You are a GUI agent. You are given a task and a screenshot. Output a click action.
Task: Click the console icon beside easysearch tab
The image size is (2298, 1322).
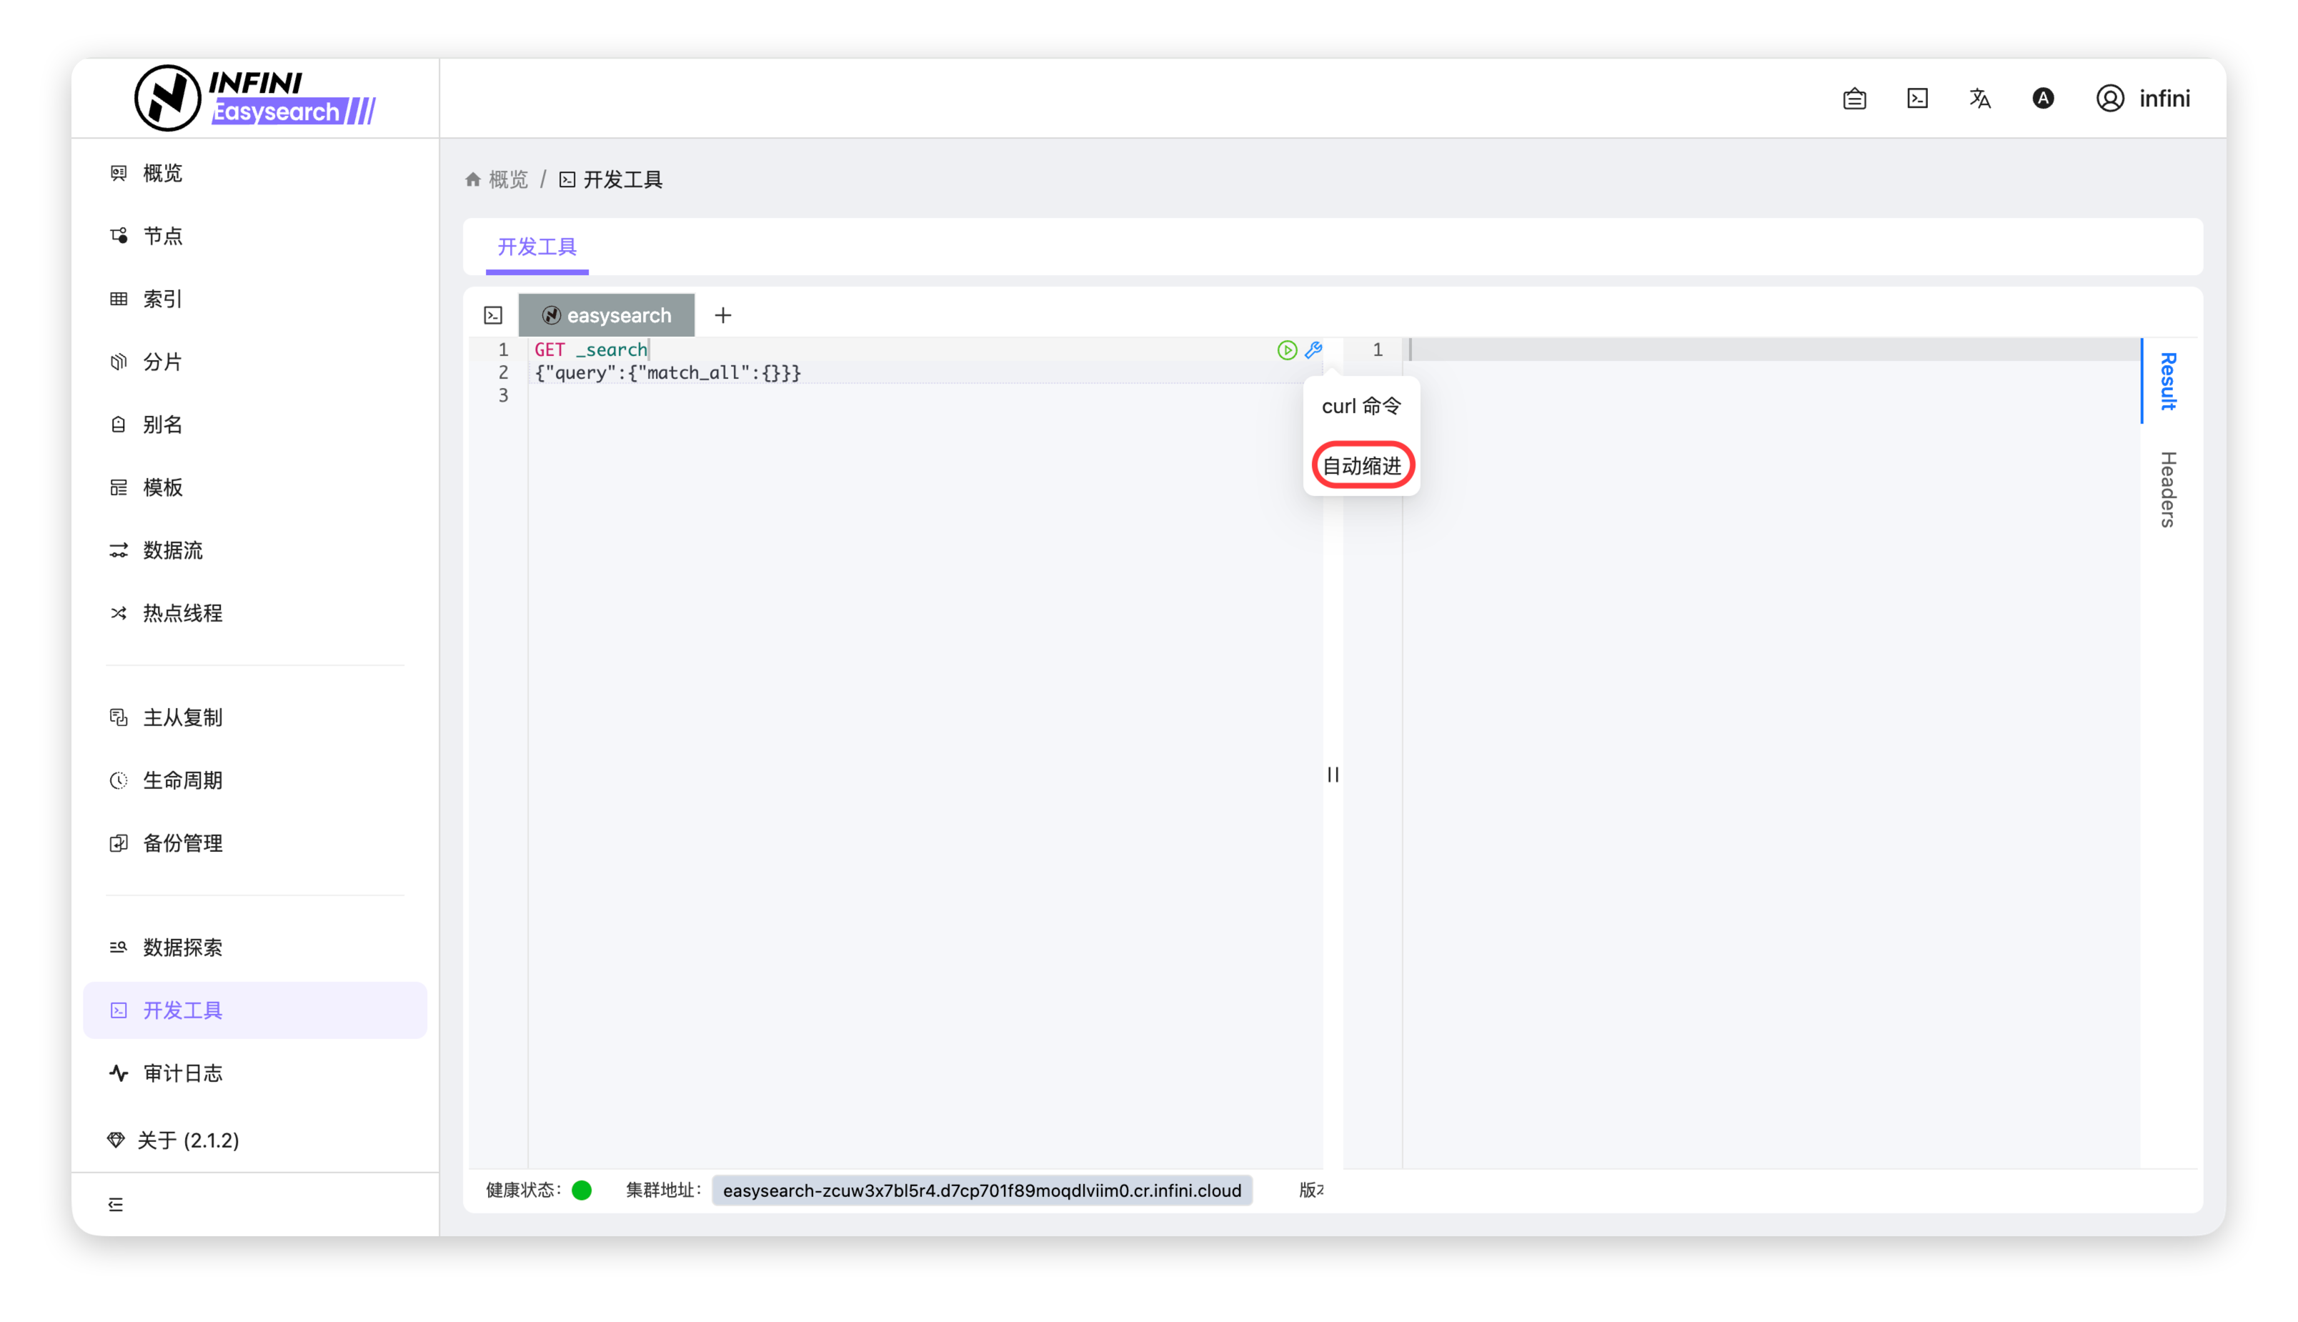[x=493, y=315]
